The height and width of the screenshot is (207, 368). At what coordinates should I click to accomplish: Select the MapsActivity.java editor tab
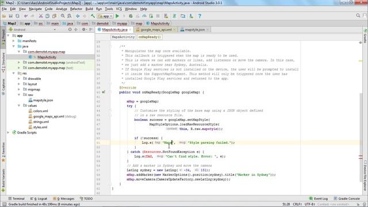[114, 30]
